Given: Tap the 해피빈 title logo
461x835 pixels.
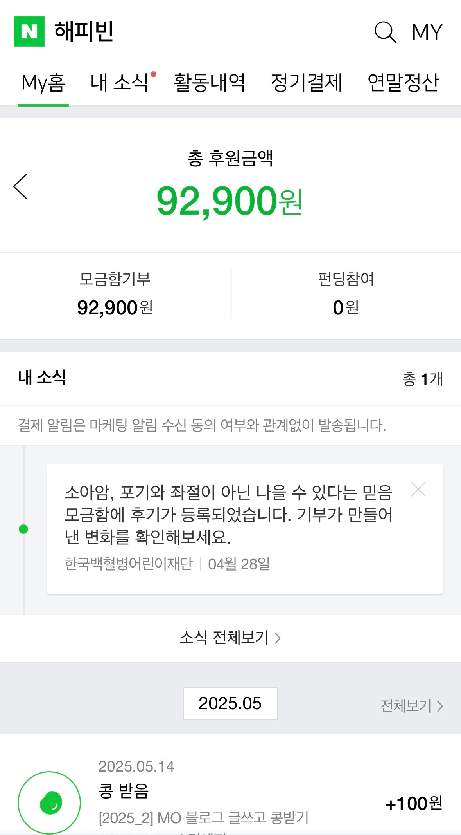Looking at the screenshot, I should pyautogui.click(x=84, y=31).
